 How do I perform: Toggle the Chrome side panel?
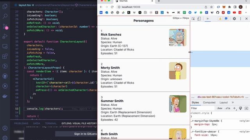(235, 7)
